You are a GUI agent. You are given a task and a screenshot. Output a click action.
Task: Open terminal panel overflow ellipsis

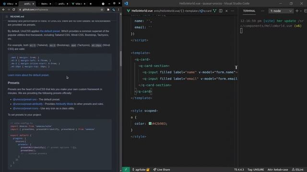262,11
